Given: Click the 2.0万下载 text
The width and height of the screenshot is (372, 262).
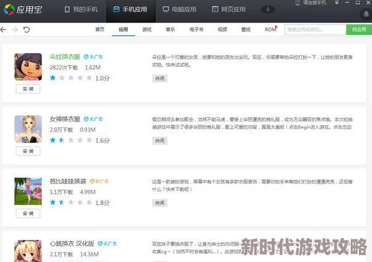Looking at the screenshot, I should [61, 130].
